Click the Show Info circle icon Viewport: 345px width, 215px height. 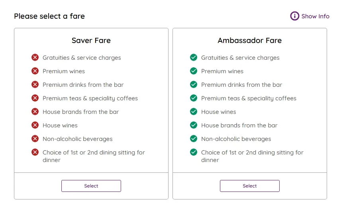tap(294, 16)
